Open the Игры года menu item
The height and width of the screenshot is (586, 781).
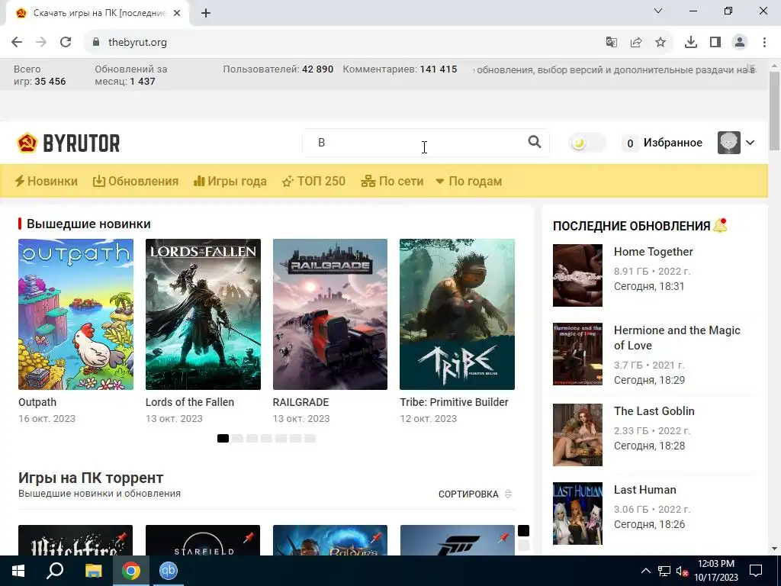click(230, 181)
